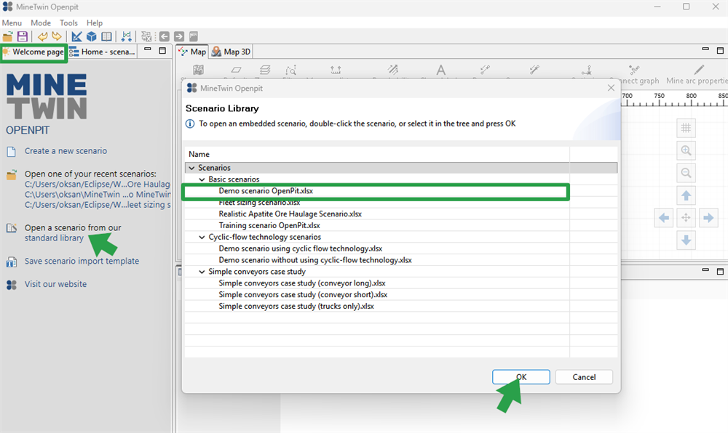Open the Help menu
The width and height of the screenshot is (728, 433).
click(x=94, y=23)
